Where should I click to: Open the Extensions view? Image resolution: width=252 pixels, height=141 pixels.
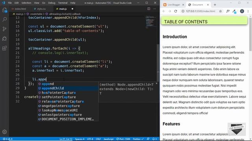(x=4, y=48)
